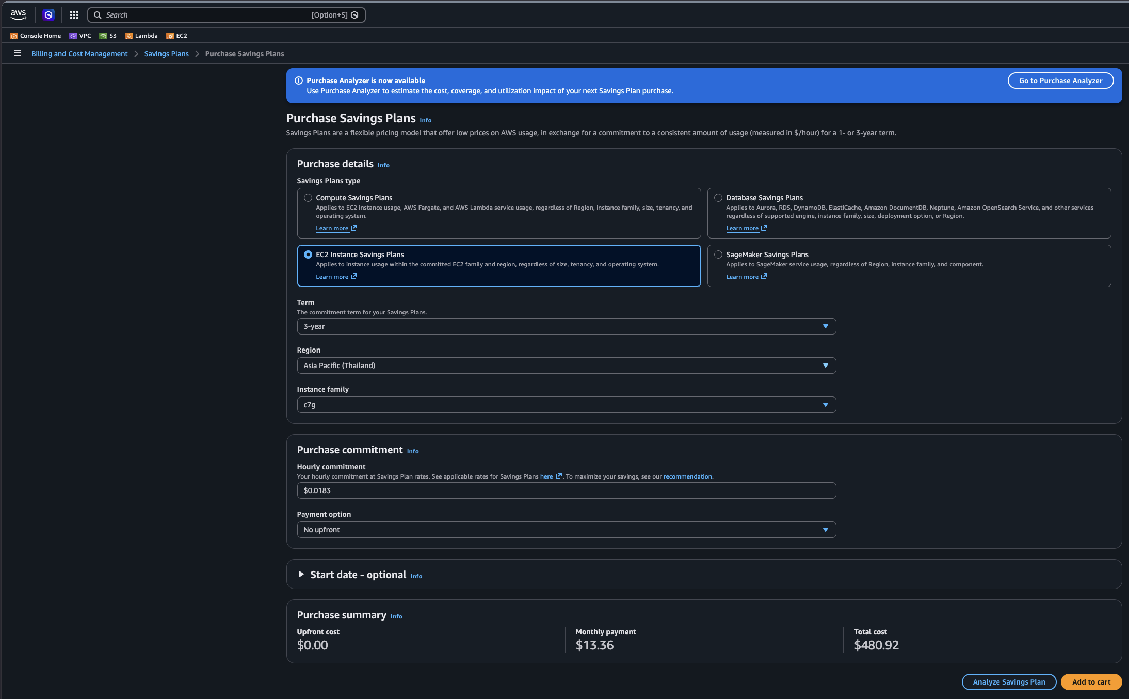Open external link icon under SageMaker Savings Plans

tap(764, 276)
